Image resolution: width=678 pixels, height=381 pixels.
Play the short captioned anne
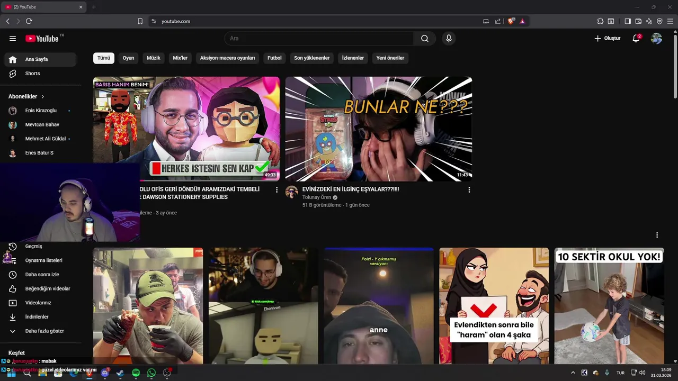(379, 306)
